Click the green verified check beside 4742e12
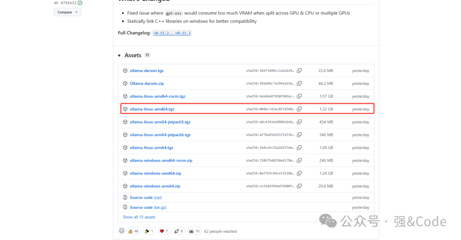 (80, 3)
